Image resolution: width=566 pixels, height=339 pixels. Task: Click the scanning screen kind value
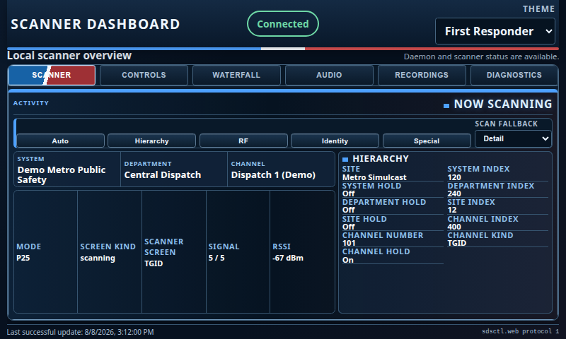[x=98, y=258]
